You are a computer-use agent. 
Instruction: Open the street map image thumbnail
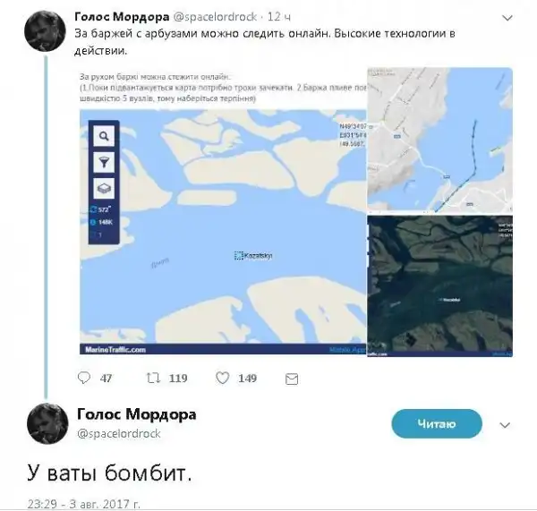pos(439,141)
